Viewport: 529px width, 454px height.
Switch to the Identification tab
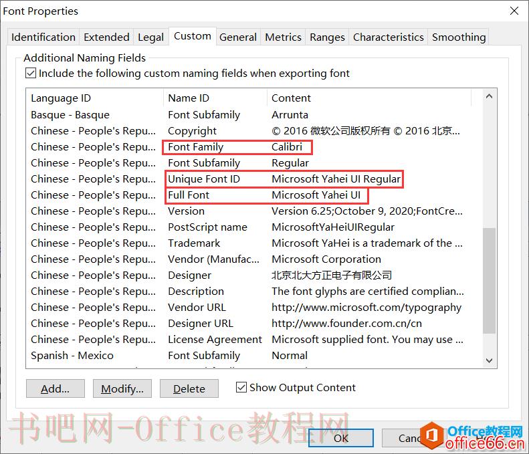click(43, 37)
